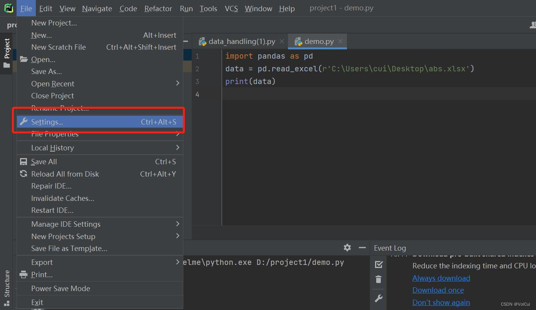The image size is (536, 310).
Task: Open the Tools menu
Action: click(x=208, y=8)
